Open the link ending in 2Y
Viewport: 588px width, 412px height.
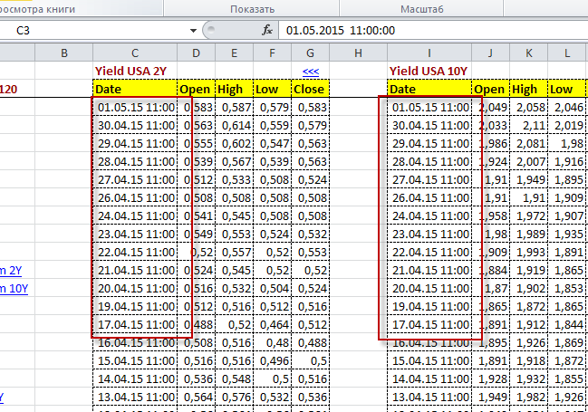point(13,270)
